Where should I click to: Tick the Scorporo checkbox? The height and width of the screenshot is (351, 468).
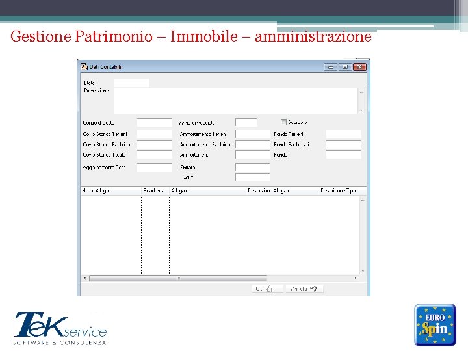point(283,122)
